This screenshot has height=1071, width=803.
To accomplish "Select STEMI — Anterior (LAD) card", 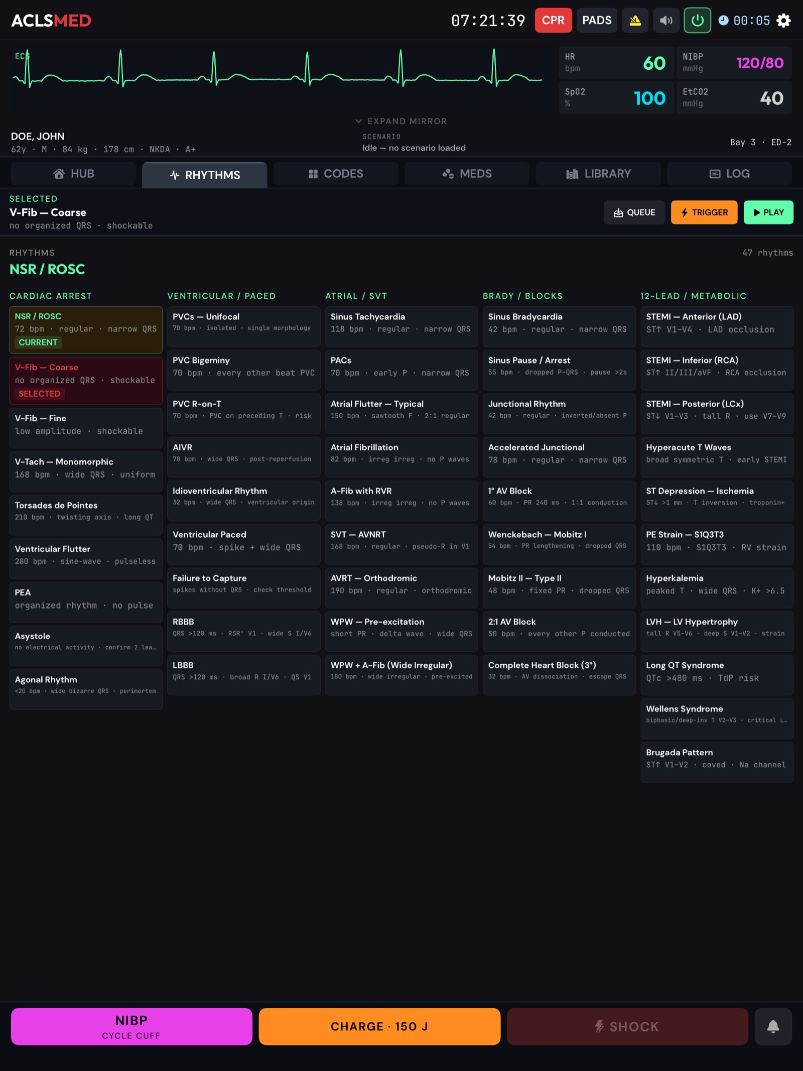I will coord(717,326).
